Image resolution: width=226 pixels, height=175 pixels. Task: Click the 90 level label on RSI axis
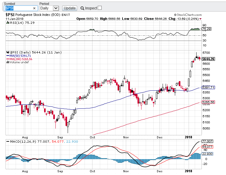pos(204,25)
